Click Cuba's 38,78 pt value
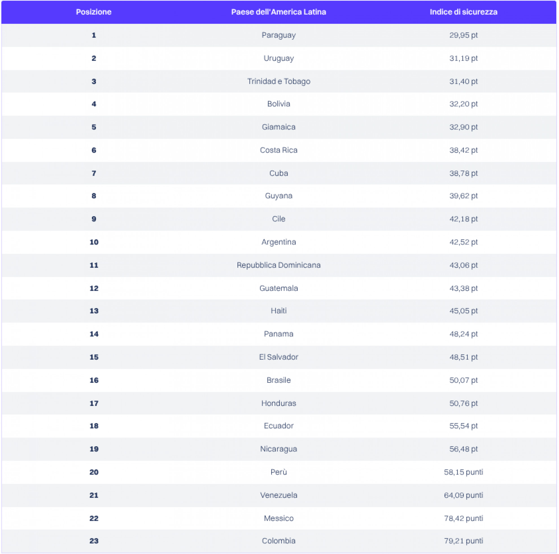Screen dimensions: 559x554 [463, 173]
